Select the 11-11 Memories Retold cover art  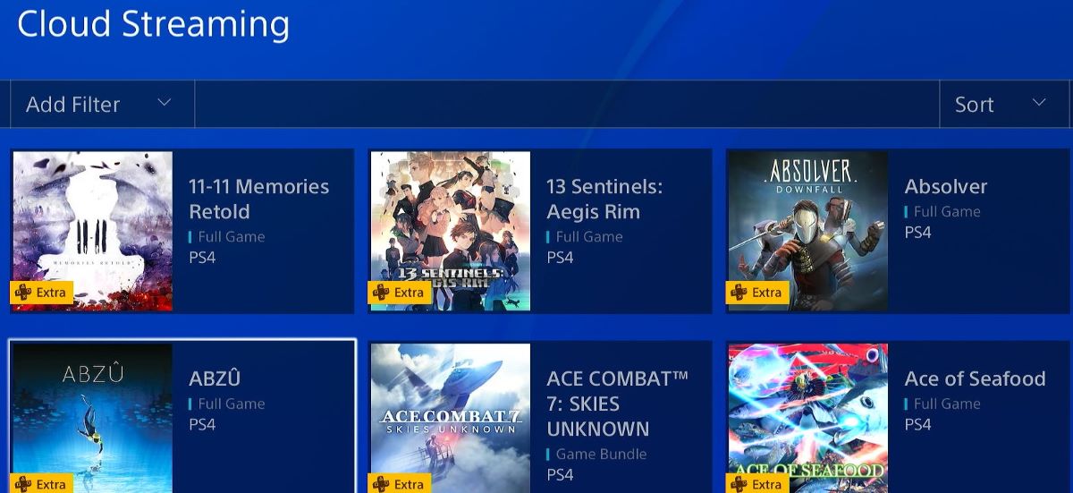pos(92,231)
